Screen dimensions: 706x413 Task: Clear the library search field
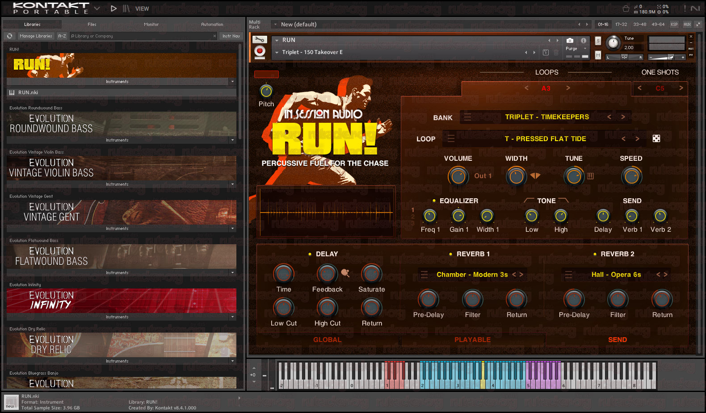pyautogui.click(x=214, y=36)
